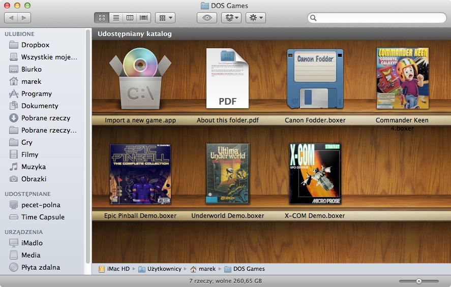Select Time Capsule in the sidebar
Image resolution: width=451 pixels, height=287 pixels.
43,217
